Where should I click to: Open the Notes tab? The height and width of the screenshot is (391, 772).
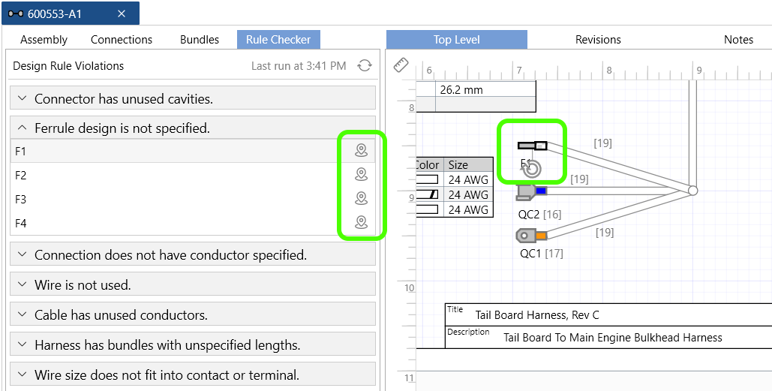click(738, 40)
